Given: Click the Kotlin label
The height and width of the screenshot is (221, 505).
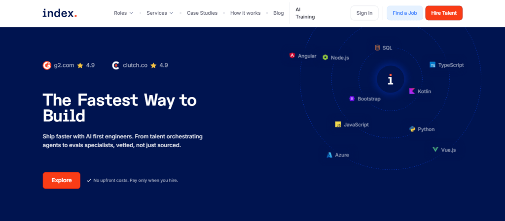Looking at the screenshot, I should [425, 91].
